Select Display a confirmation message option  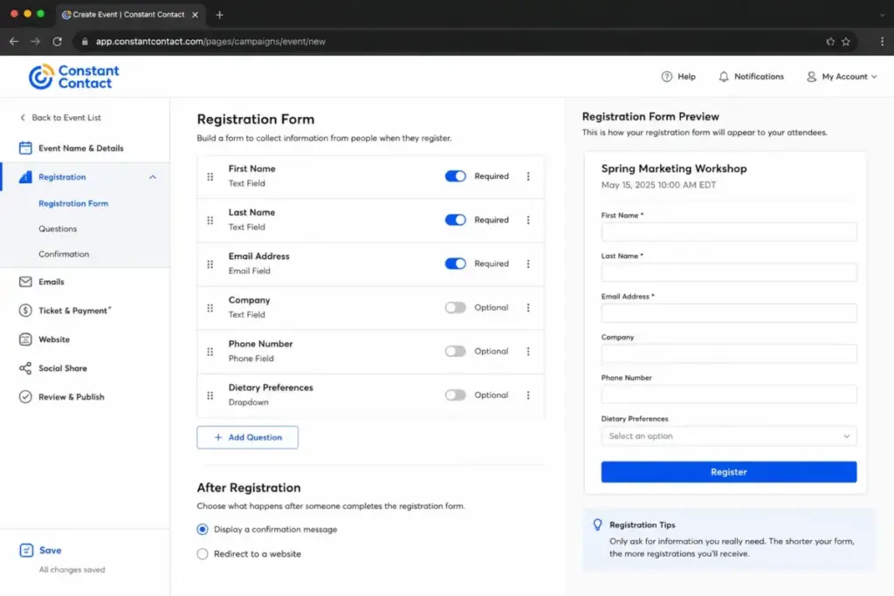click(x=203, y=530)
